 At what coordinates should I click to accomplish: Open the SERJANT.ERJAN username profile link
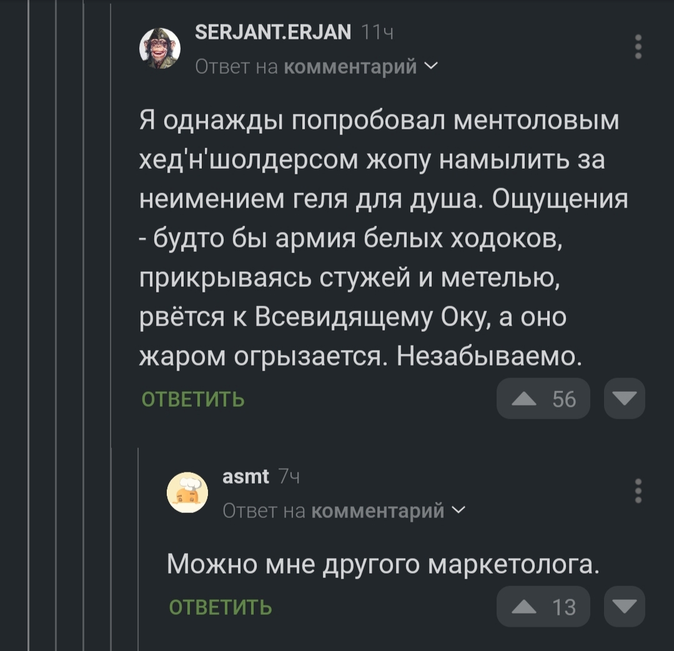coord(273,31)
